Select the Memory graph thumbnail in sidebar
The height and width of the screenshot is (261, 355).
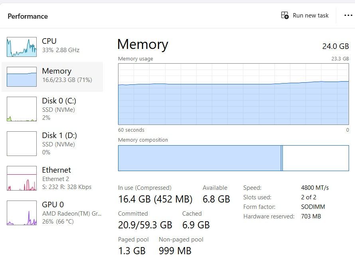point(22,77)
